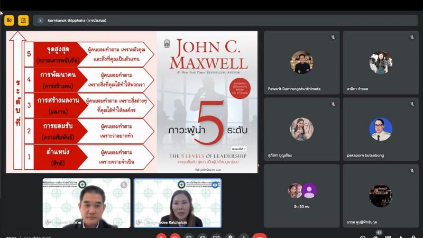Click the muted mic icon on มารุต's tile
423x238 pixels.
[412, 171]
